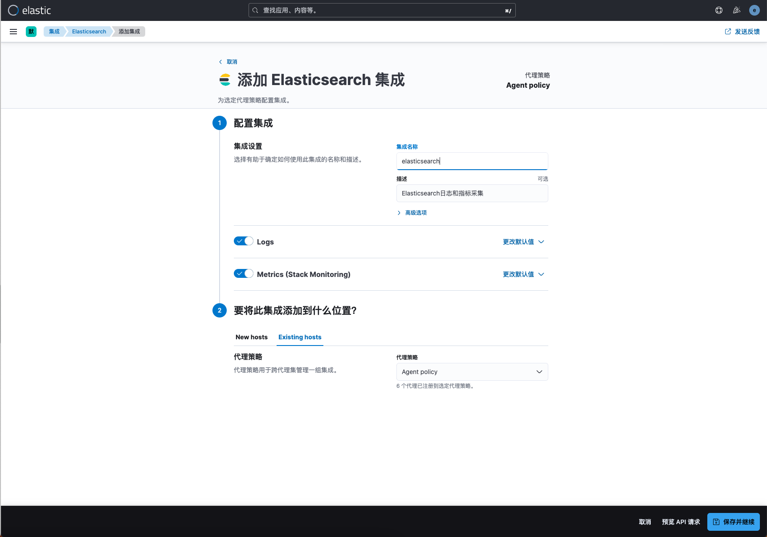Click the 6 个代理已注册到选定代理策略 text
Image resolution: width=767 pixels, height=537 pixels.
coord(436,386)
